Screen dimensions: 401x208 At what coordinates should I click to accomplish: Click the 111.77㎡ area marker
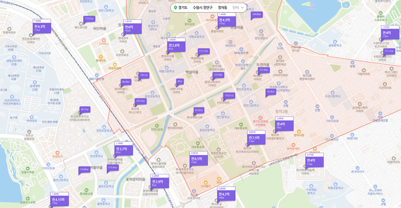(x=203, y=51)
